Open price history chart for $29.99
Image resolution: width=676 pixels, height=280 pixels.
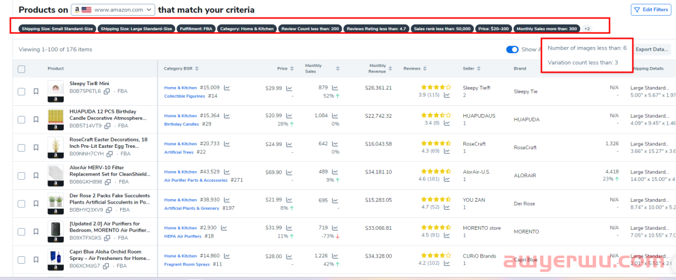pos(289,88)
